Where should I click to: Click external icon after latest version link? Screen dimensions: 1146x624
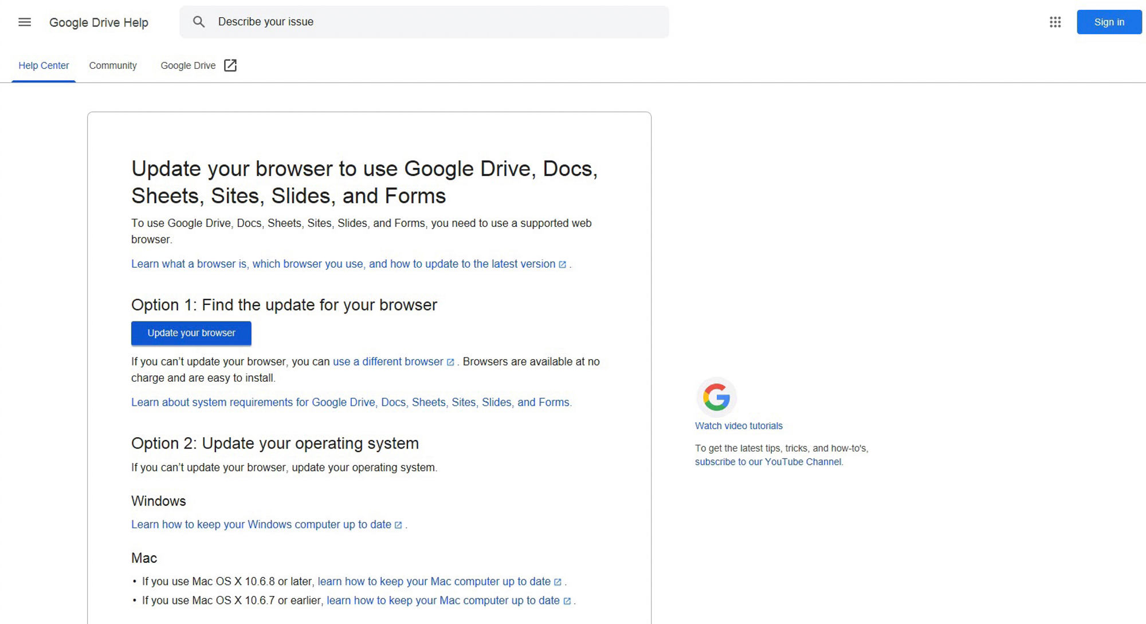click(562, 265)
